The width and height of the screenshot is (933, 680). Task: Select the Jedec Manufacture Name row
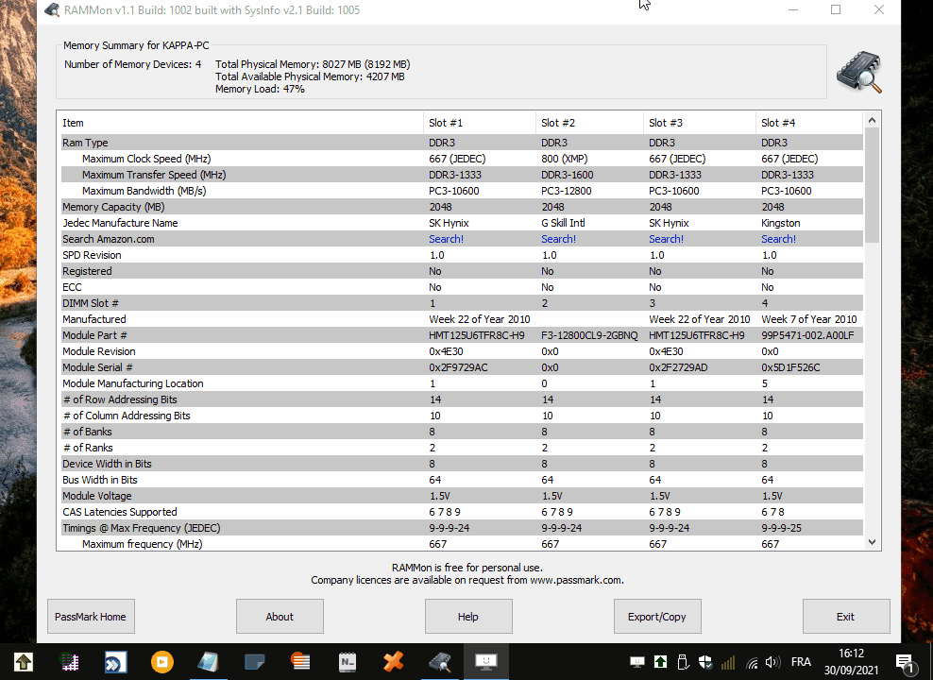(460, 223)
